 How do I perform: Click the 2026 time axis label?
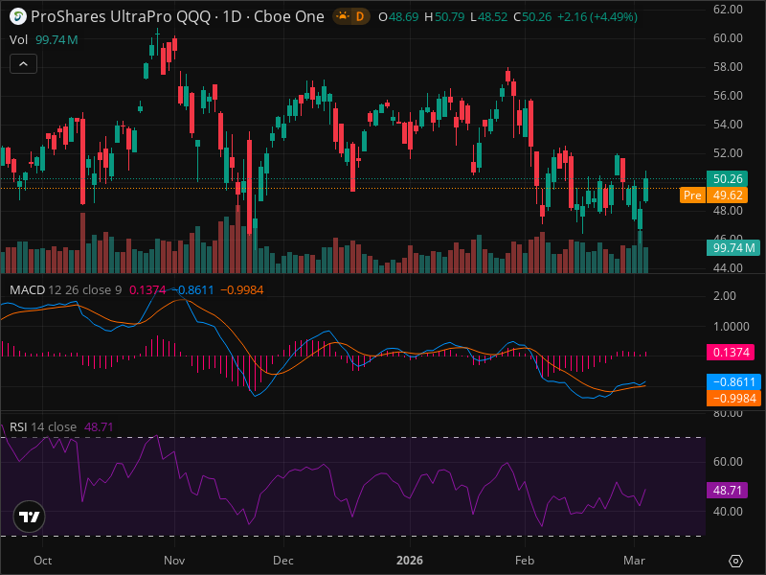[410, 561]
